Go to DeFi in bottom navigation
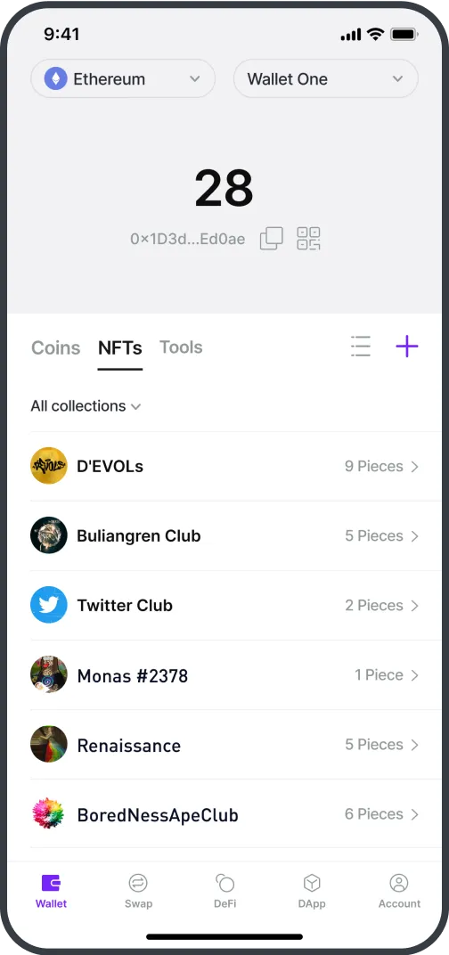Viewport: 449px width, 955px height. click(x=224, y=891)
